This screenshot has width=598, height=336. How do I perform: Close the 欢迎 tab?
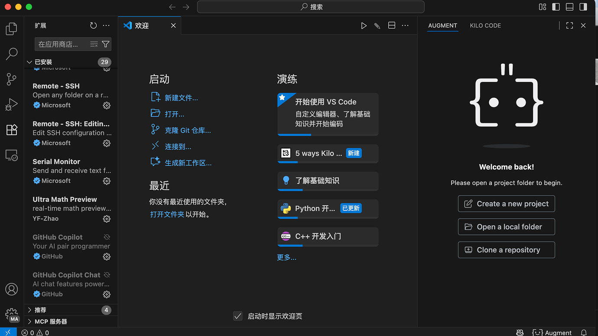click(173, 26)
